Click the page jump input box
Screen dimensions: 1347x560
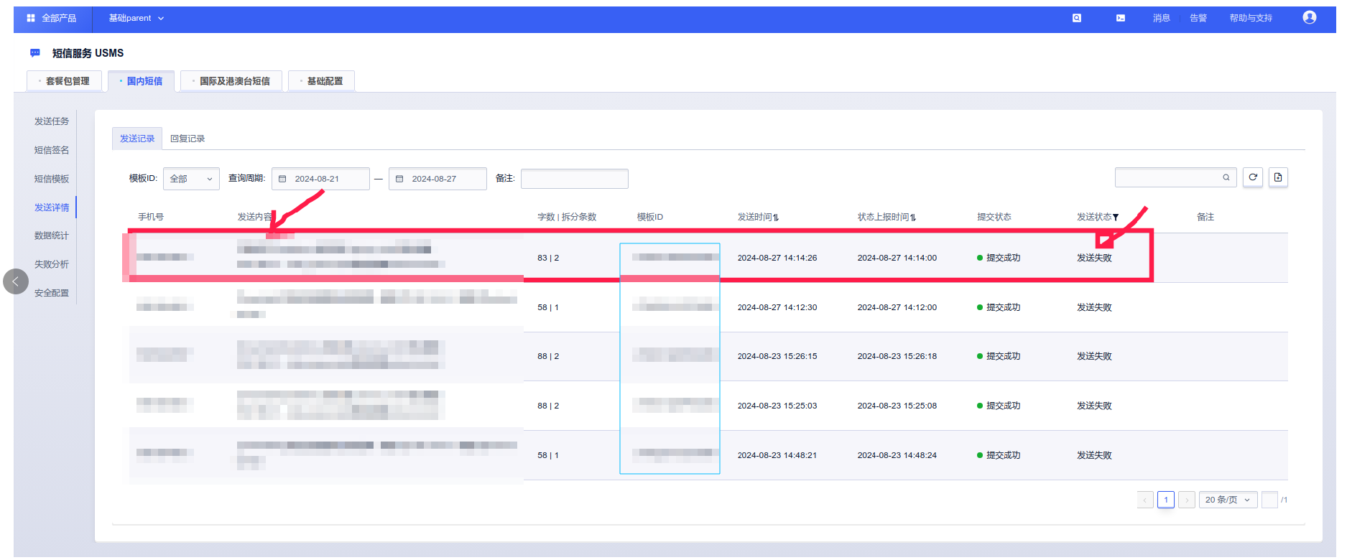point(1269,500)
